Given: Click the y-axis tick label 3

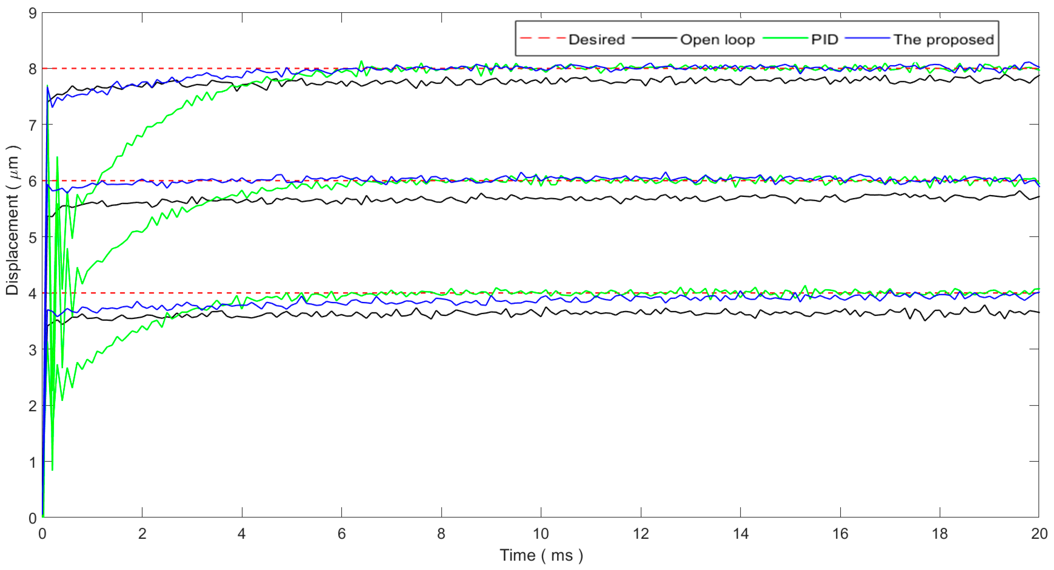Looking at the screenshot, I should [x=33, y=350].
